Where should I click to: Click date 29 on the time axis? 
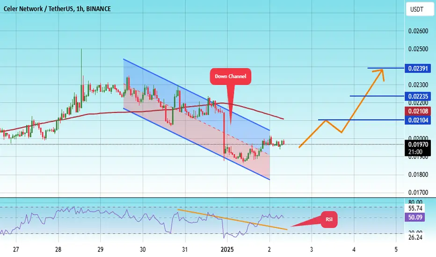click(x=101, y=250)
